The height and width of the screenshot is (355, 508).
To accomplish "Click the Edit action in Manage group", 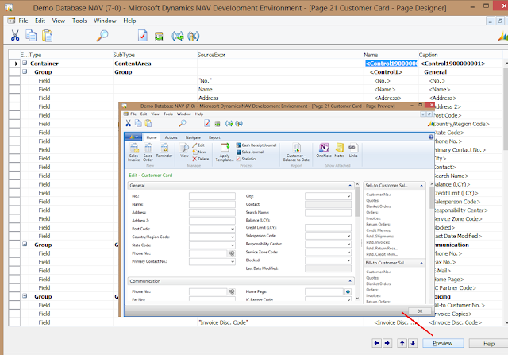I will tap(198, 145).
